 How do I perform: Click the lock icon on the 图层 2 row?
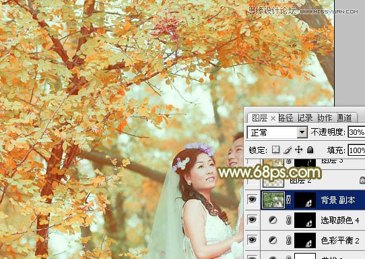click(x=362, y=180)
